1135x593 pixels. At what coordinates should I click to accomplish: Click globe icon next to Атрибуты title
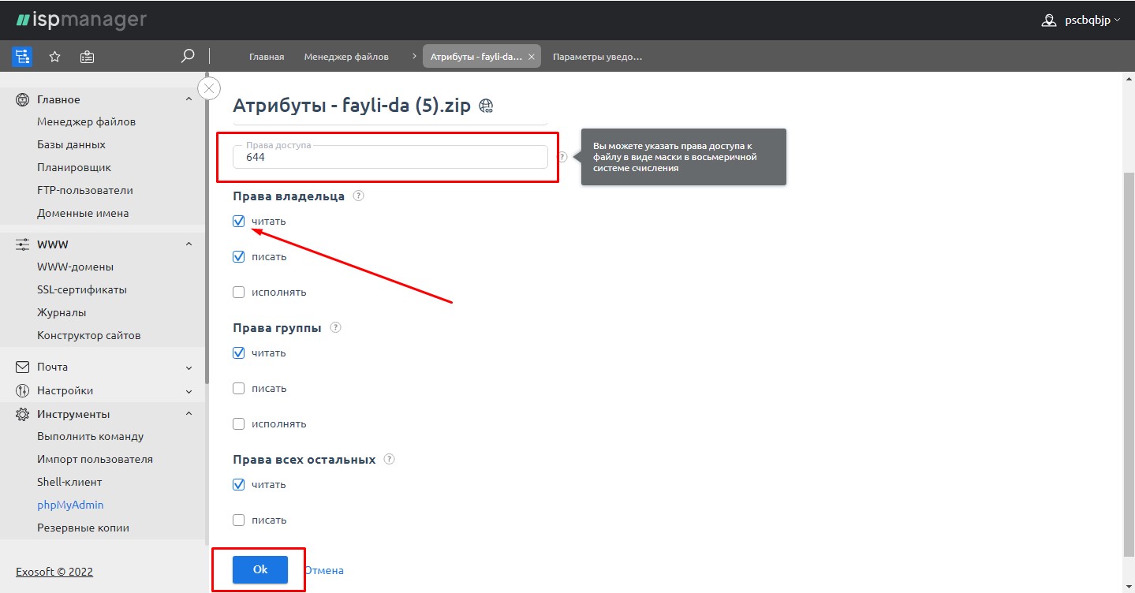486,106
